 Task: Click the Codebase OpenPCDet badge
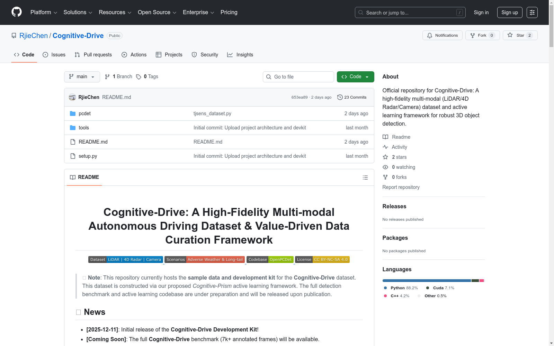point(270,259)
